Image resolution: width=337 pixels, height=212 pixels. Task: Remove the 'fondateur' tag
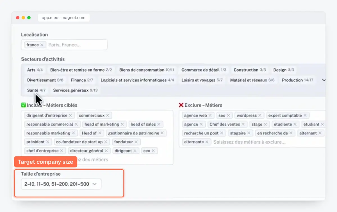[136, 142]
